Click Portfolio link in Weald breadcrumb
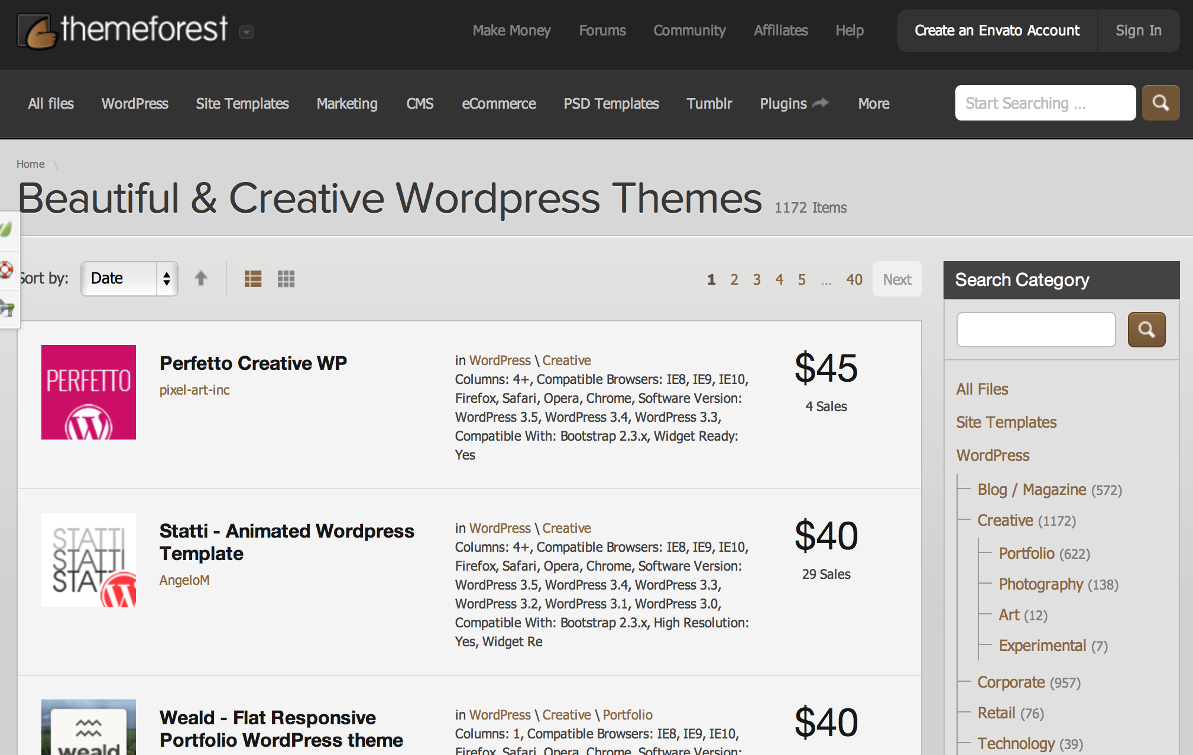The image size is (1193, 755). (627, 715)
